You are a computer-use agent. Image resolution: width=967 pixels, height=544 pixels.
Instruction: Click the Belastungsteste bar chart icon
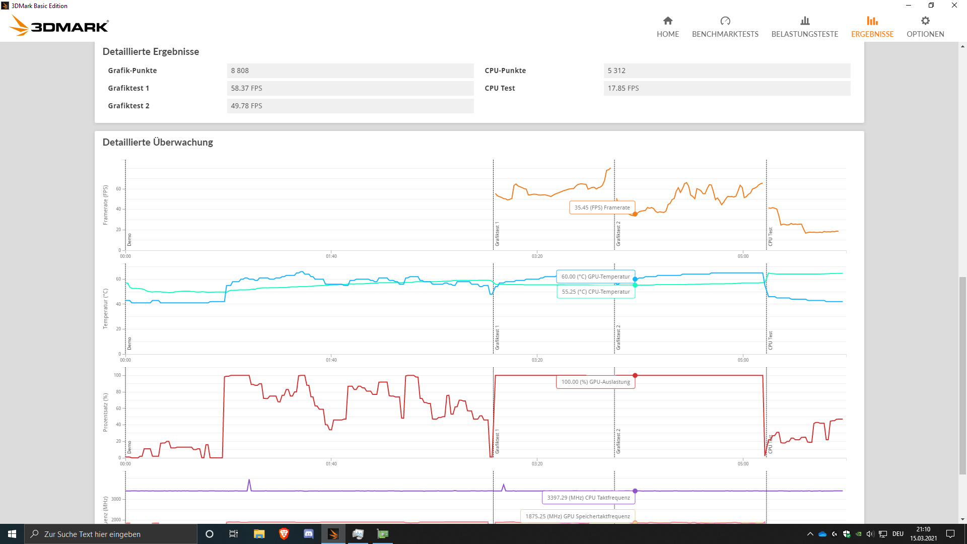(805, 21)
